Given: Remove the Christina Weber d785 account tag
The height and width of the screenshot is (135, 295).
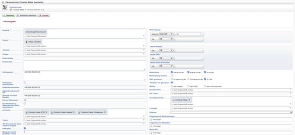Looking at the screenshot, I should point(46,112).
